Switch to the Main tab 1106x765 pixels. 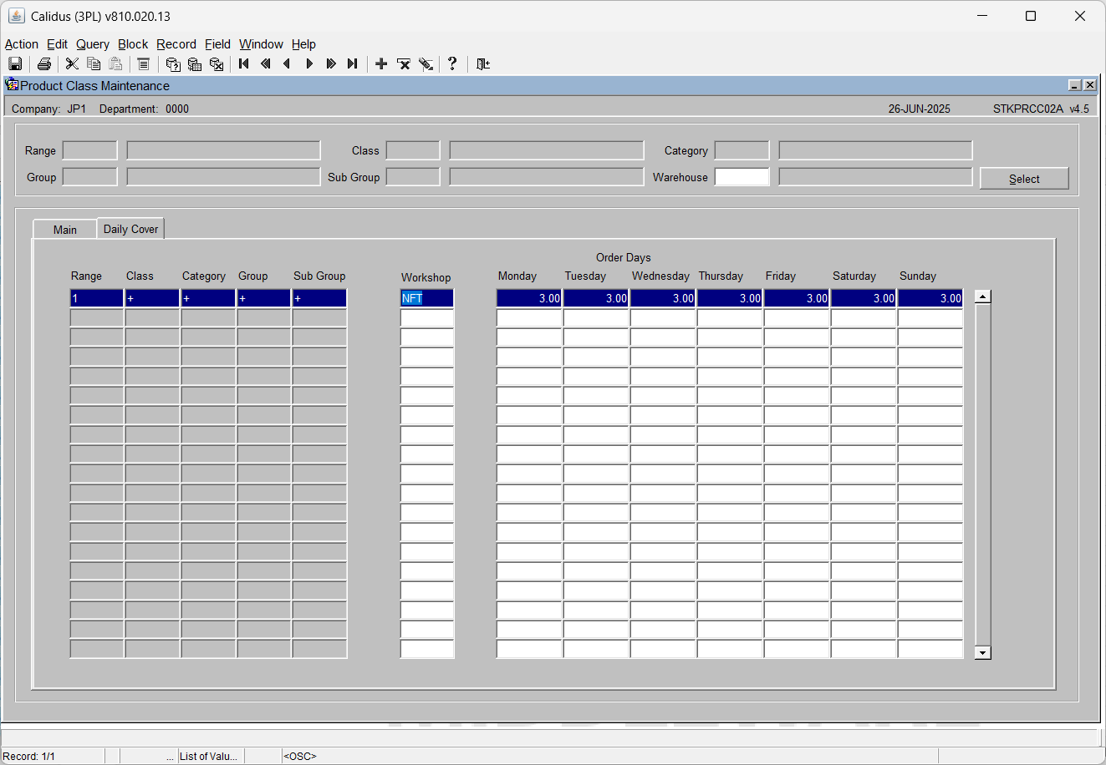[x=65, y=230]
